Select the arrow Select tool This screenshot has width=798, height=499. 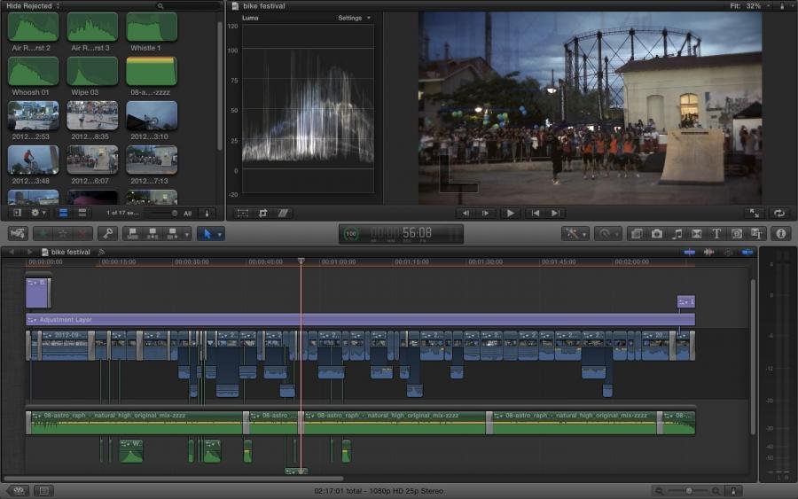point(207,233)
